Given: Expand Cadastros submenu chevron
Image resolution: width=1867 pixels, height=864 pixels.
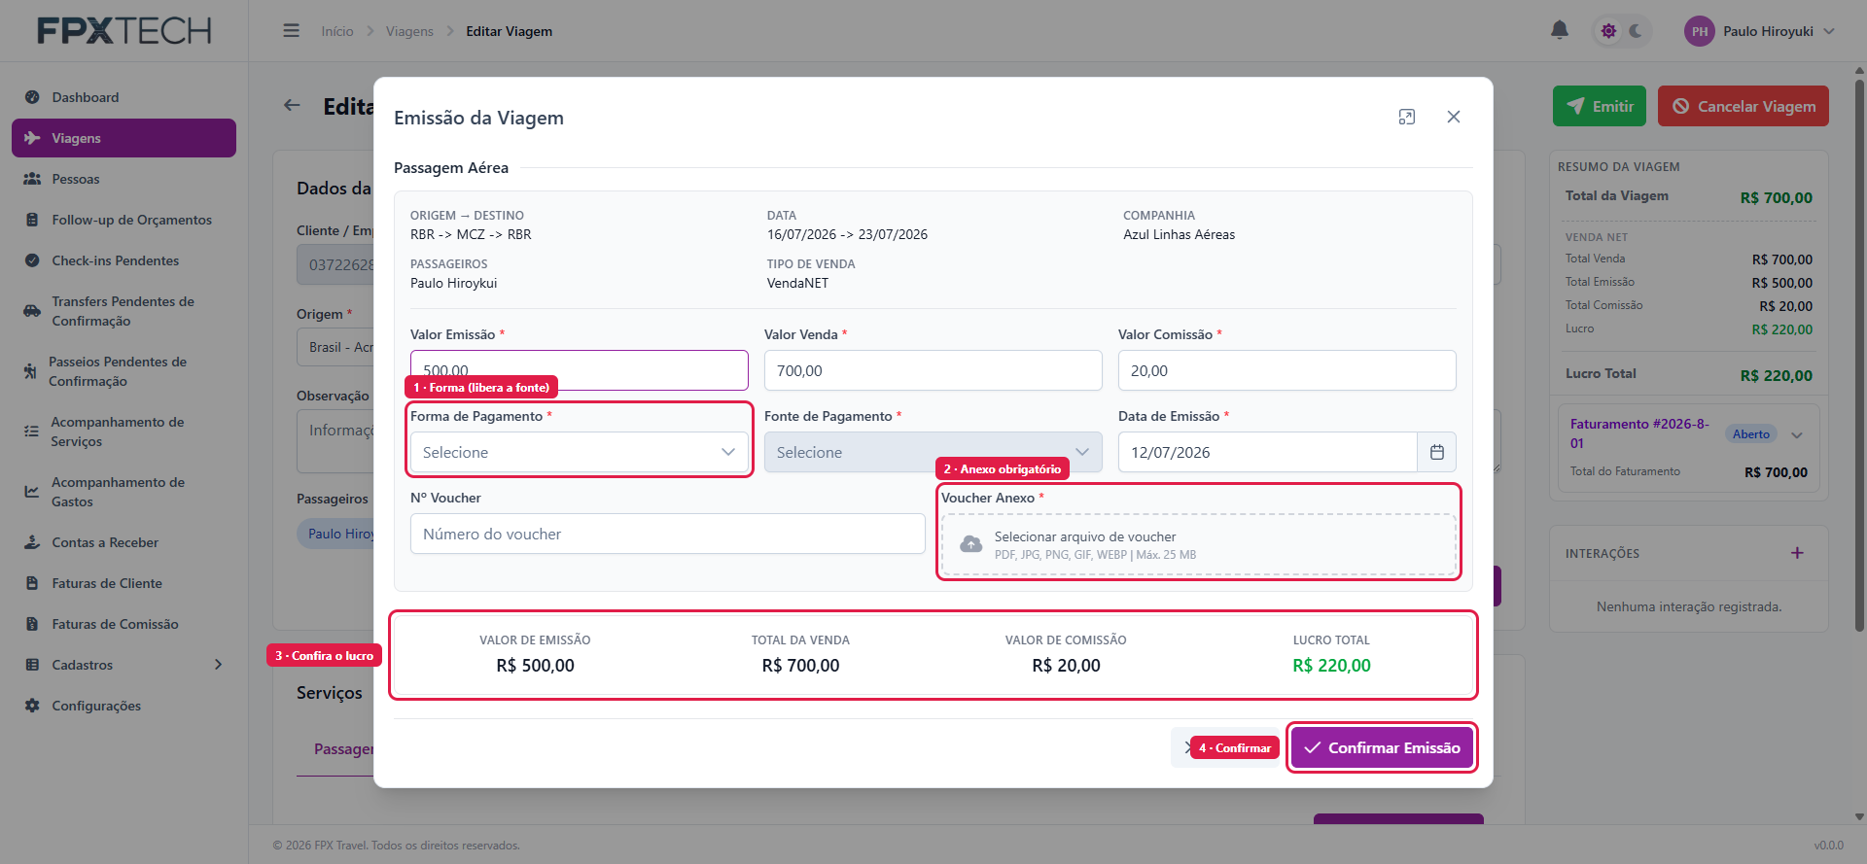Looking at the screenshot, I should click(x=218, y=665).
